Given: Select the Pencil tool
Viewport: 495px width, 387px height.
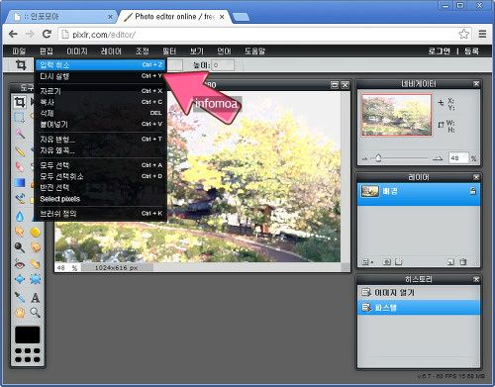Looking at the screenshot, I should click(20, 151).
